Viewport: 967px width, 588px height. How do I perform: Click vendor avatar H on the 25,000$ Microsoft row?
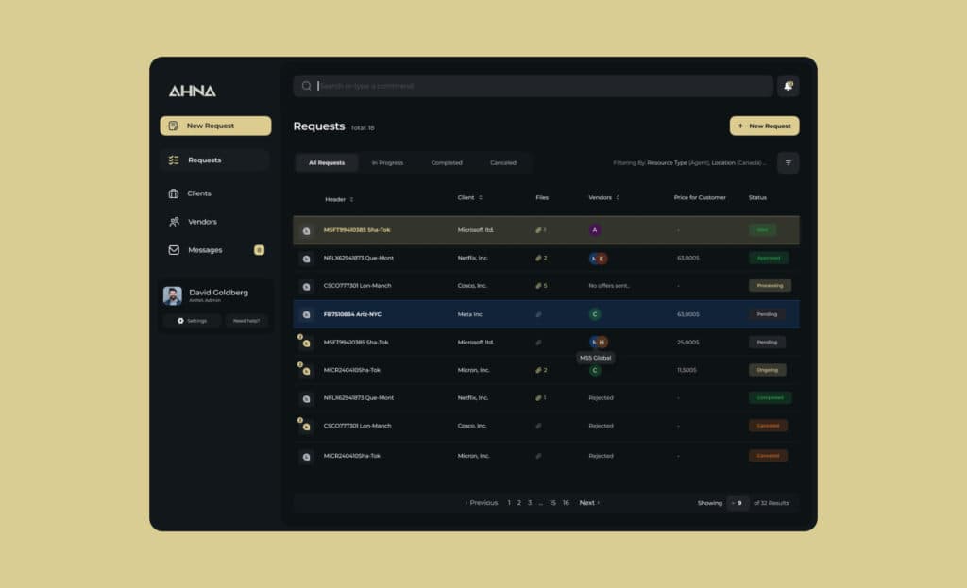coord(602,342)
